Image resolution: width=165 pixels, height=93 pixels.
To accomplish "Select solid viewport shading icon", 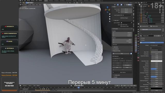I will pyautogui.click(x=128, y=5).
